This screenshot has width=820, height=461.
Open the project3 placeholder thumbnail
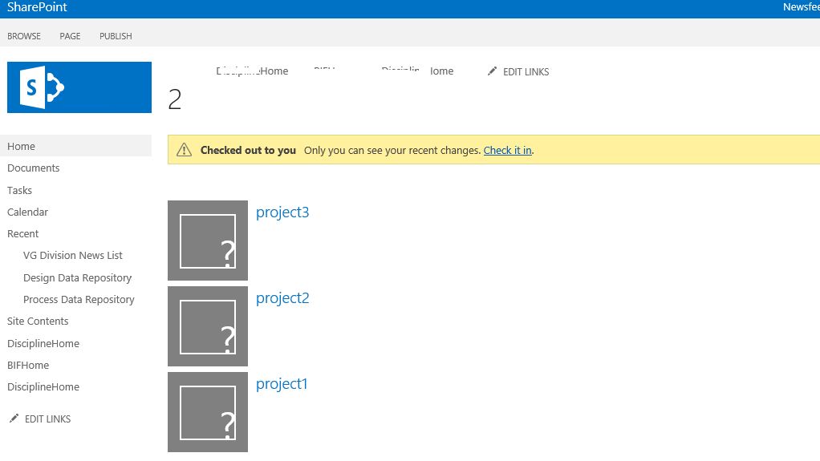[x=208, y=241]
